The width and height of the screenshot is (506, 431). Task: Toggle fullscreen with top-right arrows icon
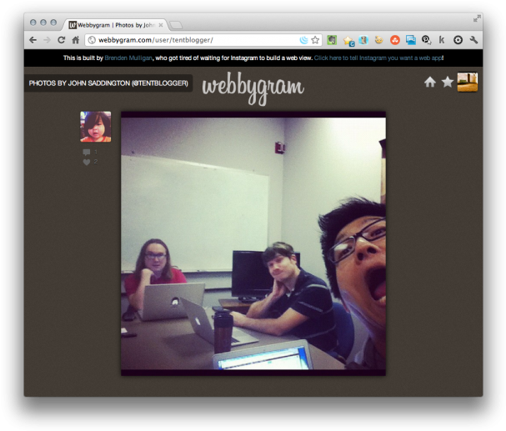477,18
